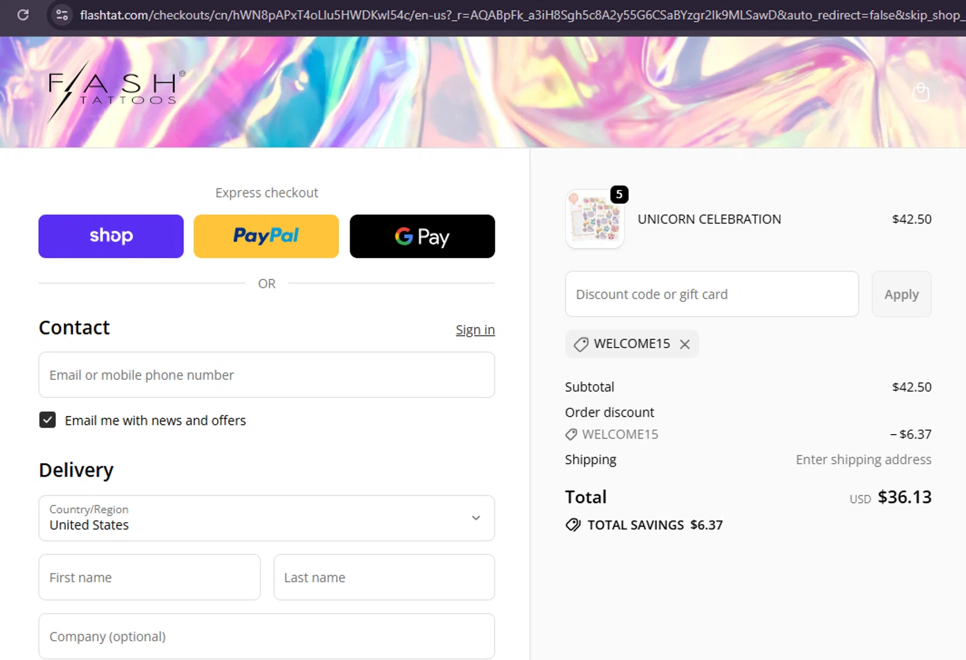The width and height of the screenshot is (966, 660).
Task: Focus the Email or mobile phone number field
Action: (x=267, y=375)
